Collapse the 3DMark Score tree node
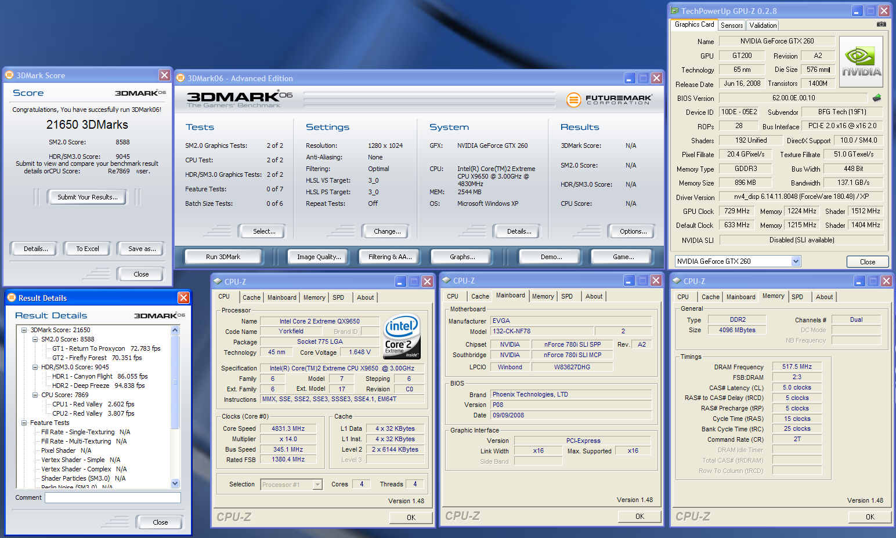The height and width of the screenshot is (538, 896). [x=24, y=330]
